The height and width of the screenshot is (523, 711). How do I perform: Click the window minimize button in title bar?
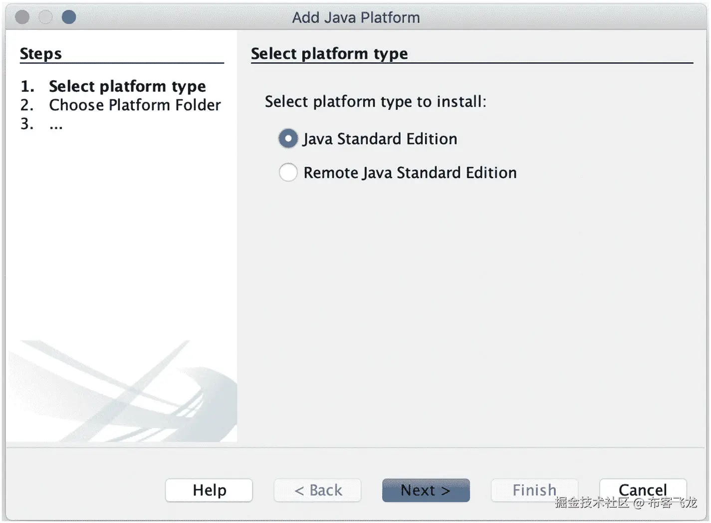click(x=45, y=17)
